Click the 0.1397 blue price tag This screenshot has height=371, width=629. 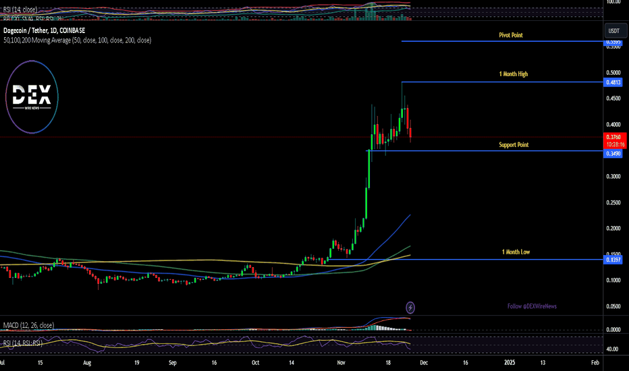point(613,260)
